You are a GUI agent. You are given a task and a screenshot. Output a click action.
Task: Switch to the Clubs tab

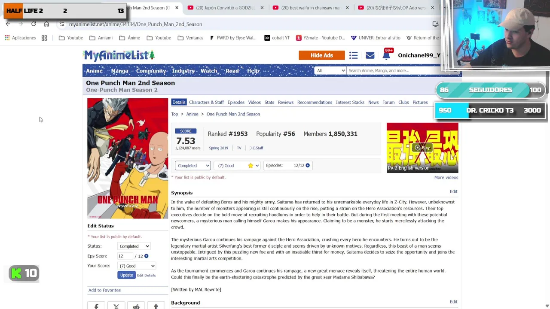click(x=403, y=102)
